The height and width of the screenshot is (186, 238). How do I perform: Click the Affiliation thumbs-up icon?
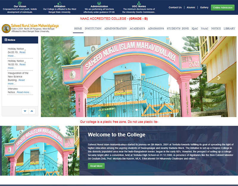click(59, 3)
